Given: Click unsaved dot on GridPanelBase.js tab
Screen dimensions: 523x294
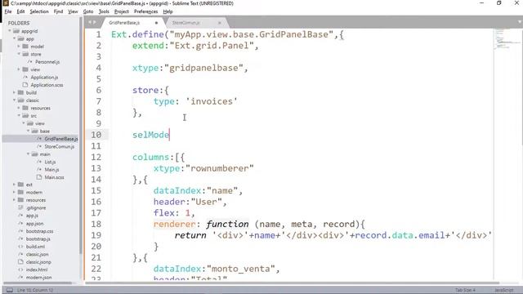Looking at the screenshot, I should (x=156, y=23).
